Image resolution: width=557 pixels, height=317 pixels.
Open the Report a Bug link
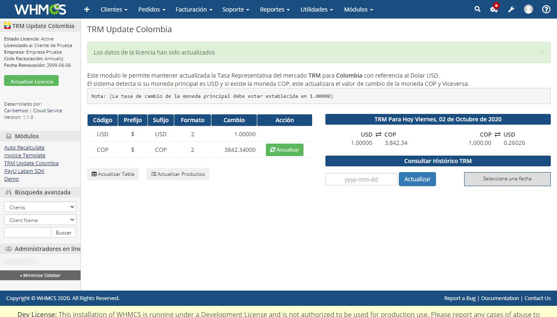[460, 298]
